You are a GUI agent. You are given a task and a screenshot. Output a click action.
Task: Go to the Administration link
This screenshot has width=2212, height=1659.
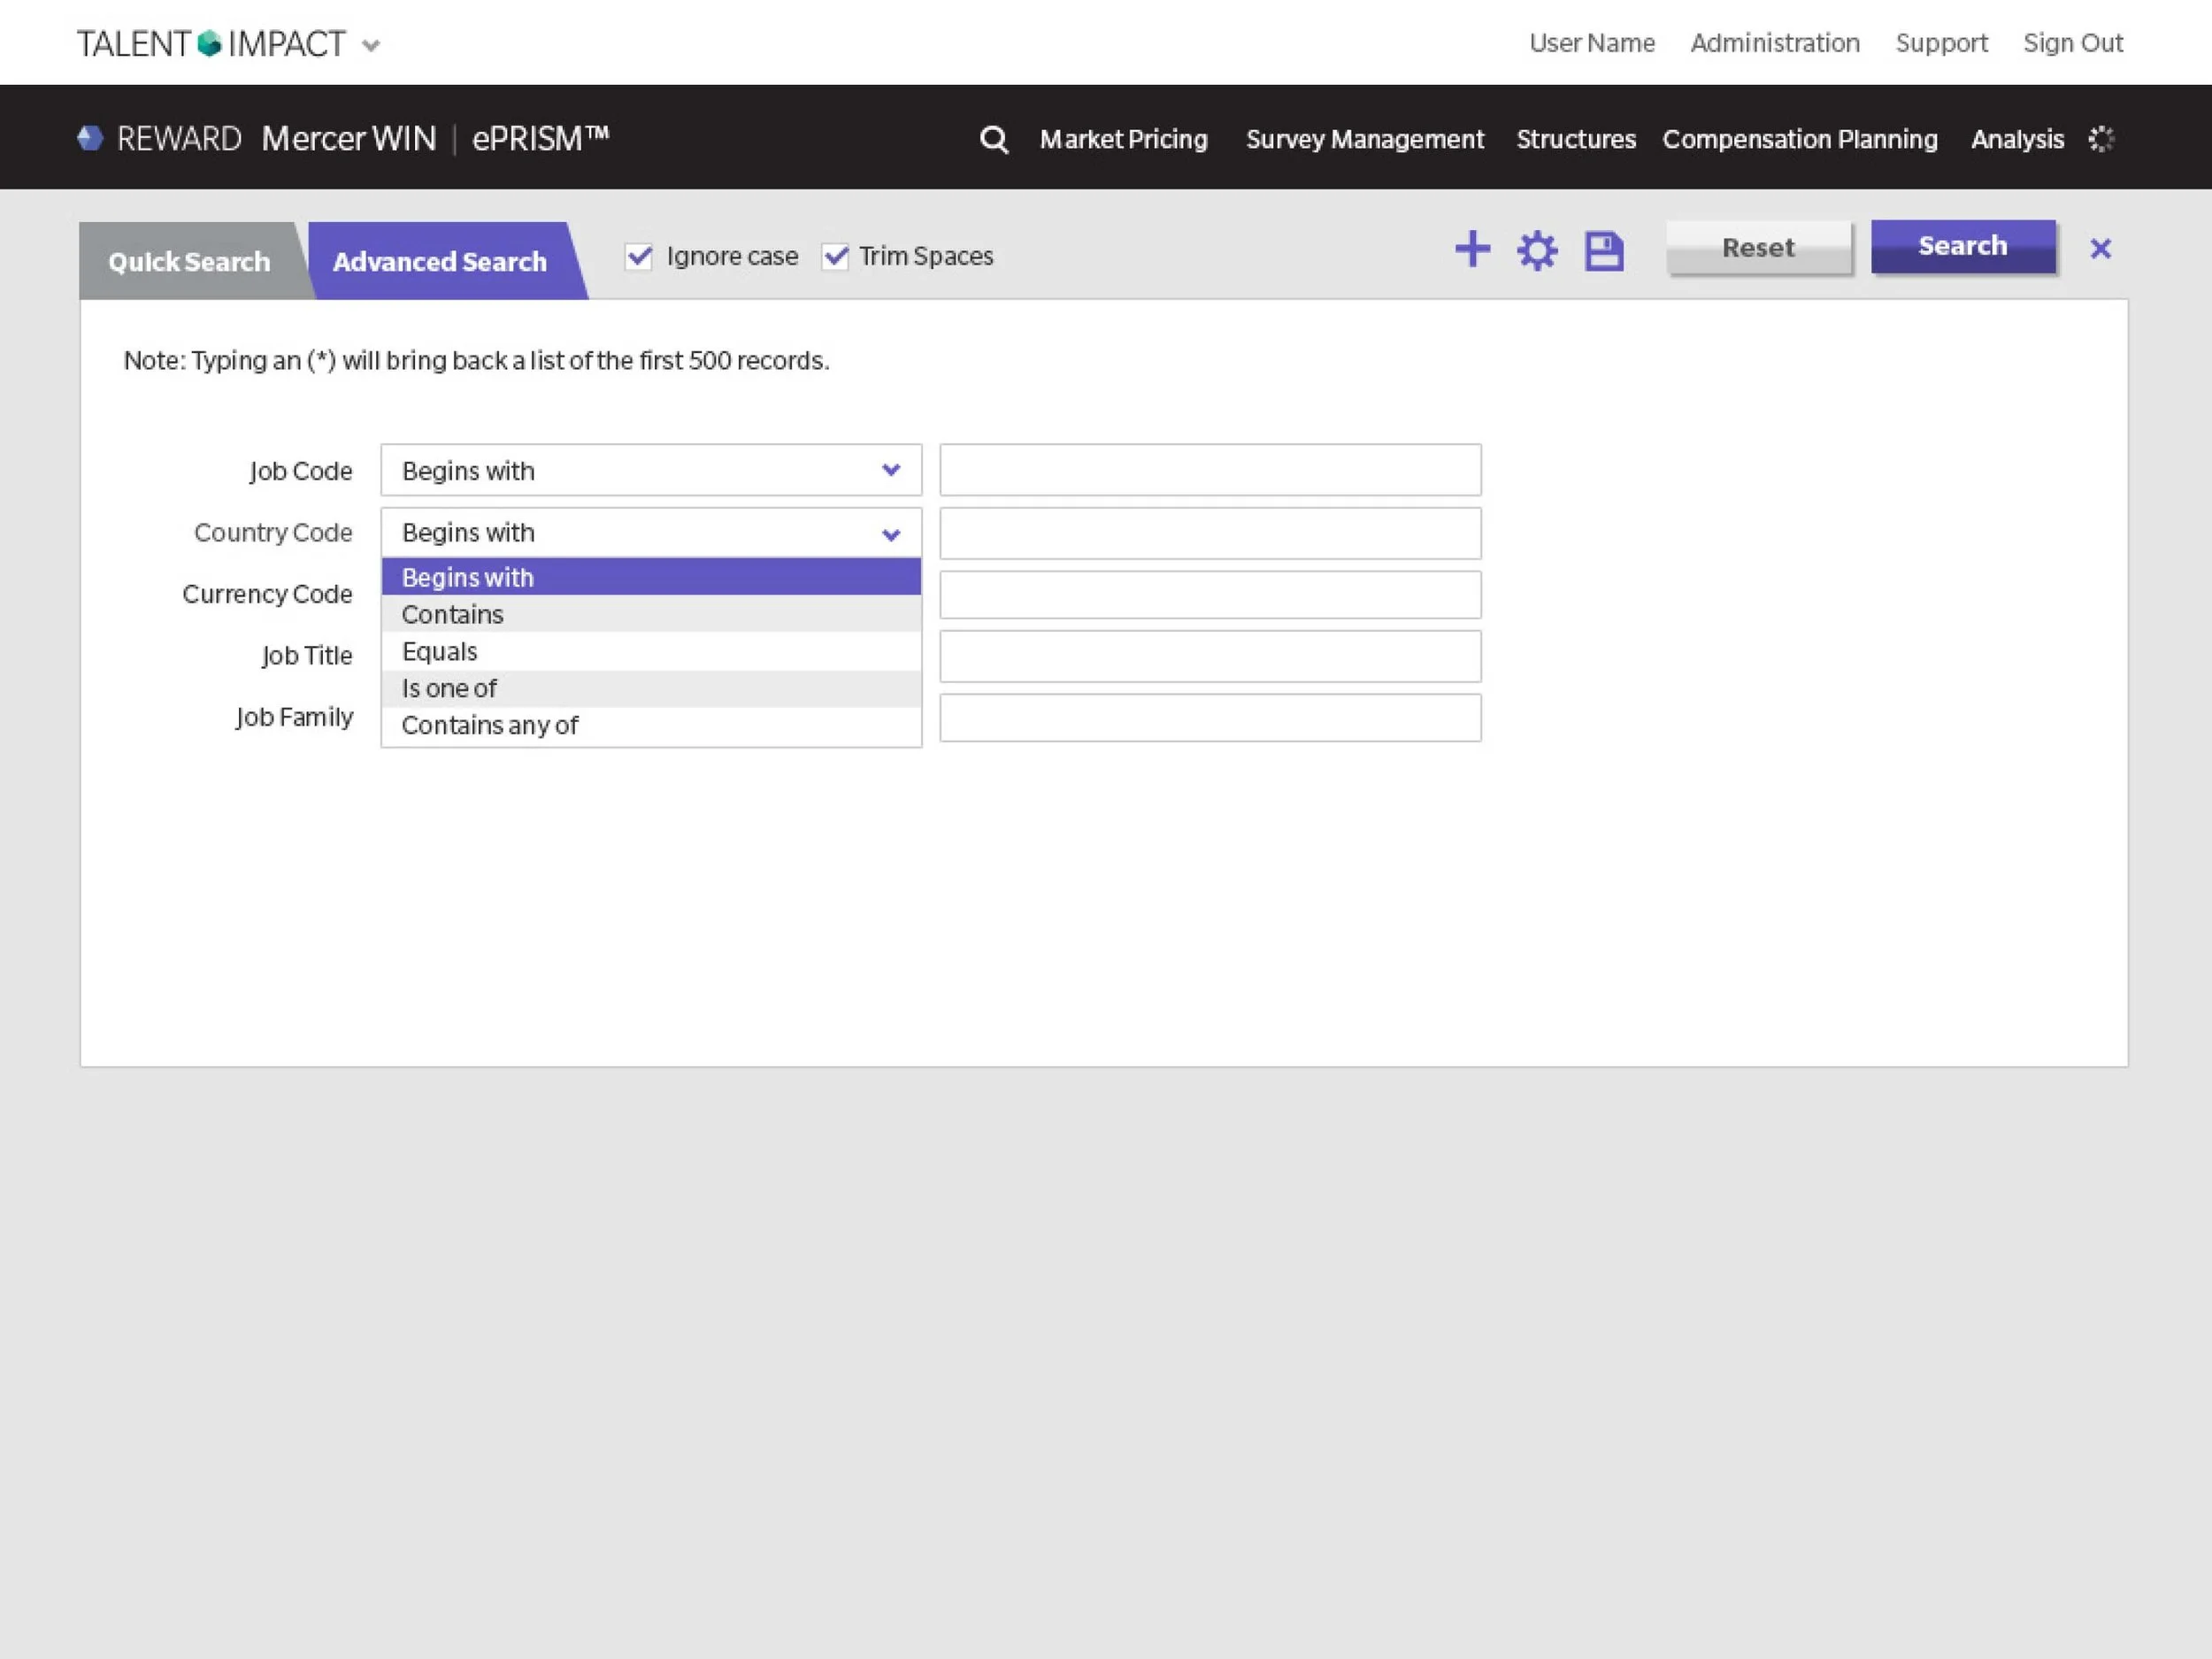(1775, 43)
